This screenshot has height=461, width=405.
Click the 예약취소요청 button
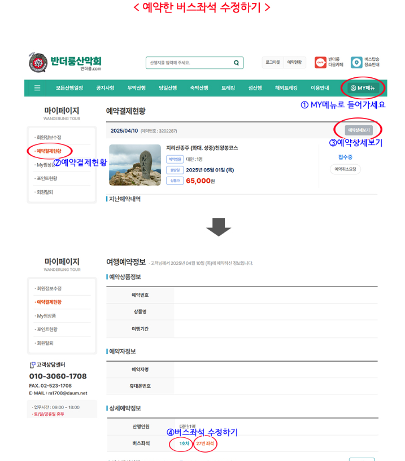(345, 169)
